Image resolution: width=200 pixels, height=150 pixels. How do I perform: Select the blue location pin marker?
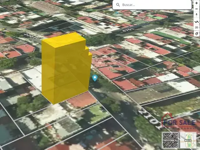coord(95,78)
